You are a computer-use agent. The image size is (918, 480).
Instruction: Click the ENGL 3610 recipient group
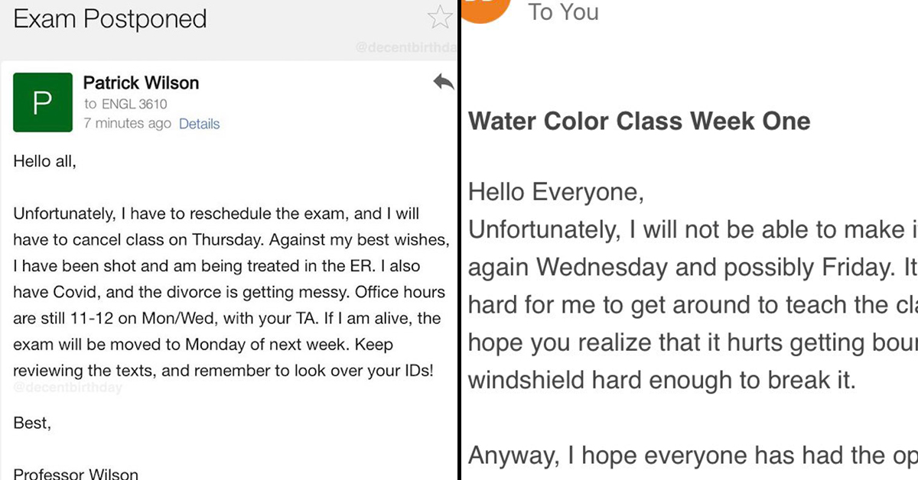(135, 104)
